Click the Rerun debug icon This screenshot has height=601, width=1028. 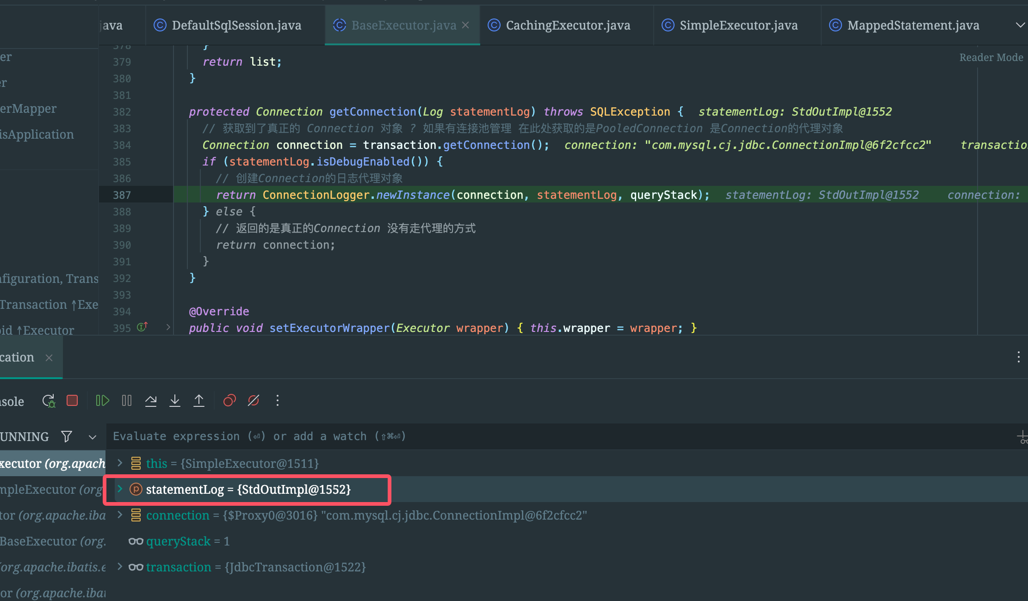(x=49, y=400)
